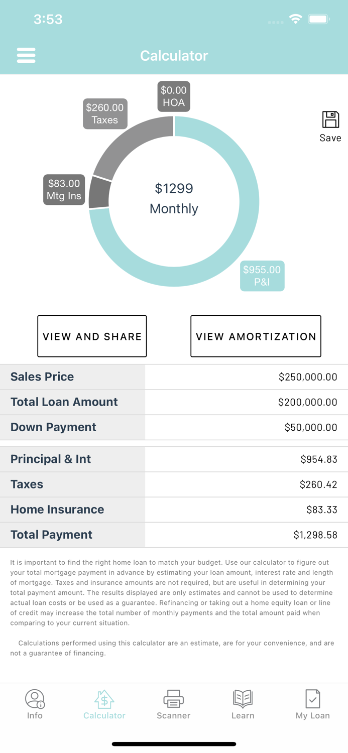
Task: Click the $260.00 Taxes chart label
Action: coord(105,113)
